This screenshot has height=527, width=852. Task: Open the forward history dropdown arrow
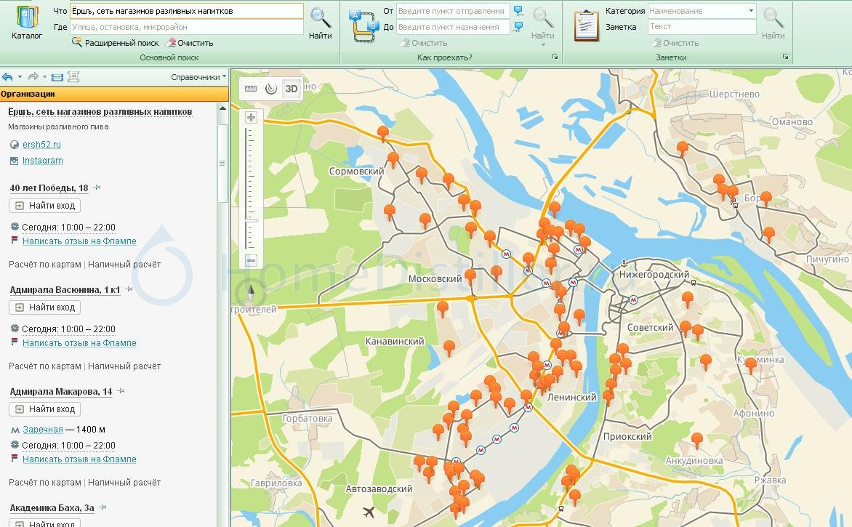coord(44,77)
